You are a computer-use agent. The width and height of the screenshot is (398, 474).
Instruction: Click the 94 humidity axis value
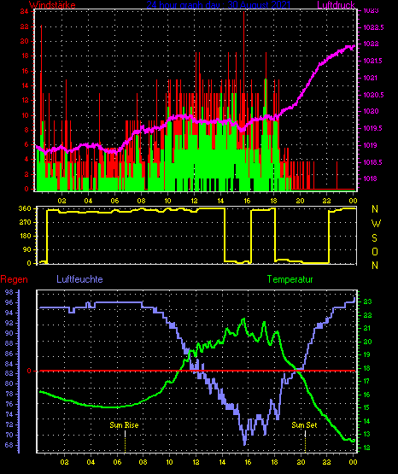pos(9,313)
